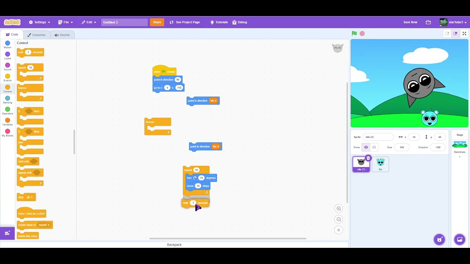Click the red stop button

[x=362, y=33]
